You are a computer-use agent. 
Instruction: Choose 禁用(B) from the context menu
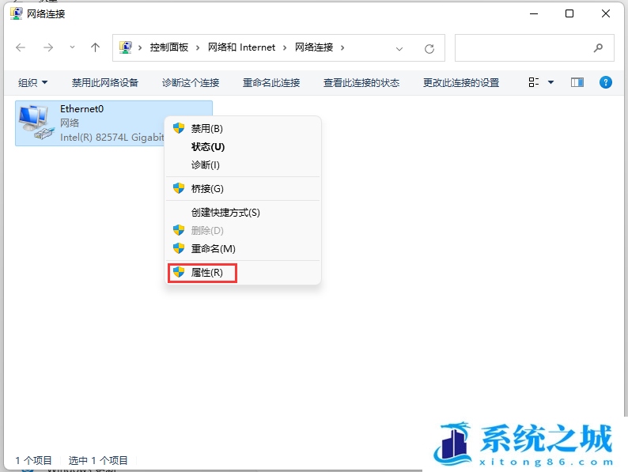pyautogui.click(x=243, y=129)
